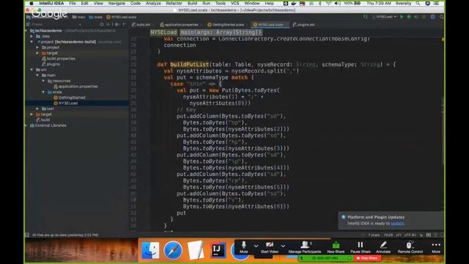Click UTF-8 encoding in status bar
This screenshot has height=264, width=469.
tap(410, 235)
